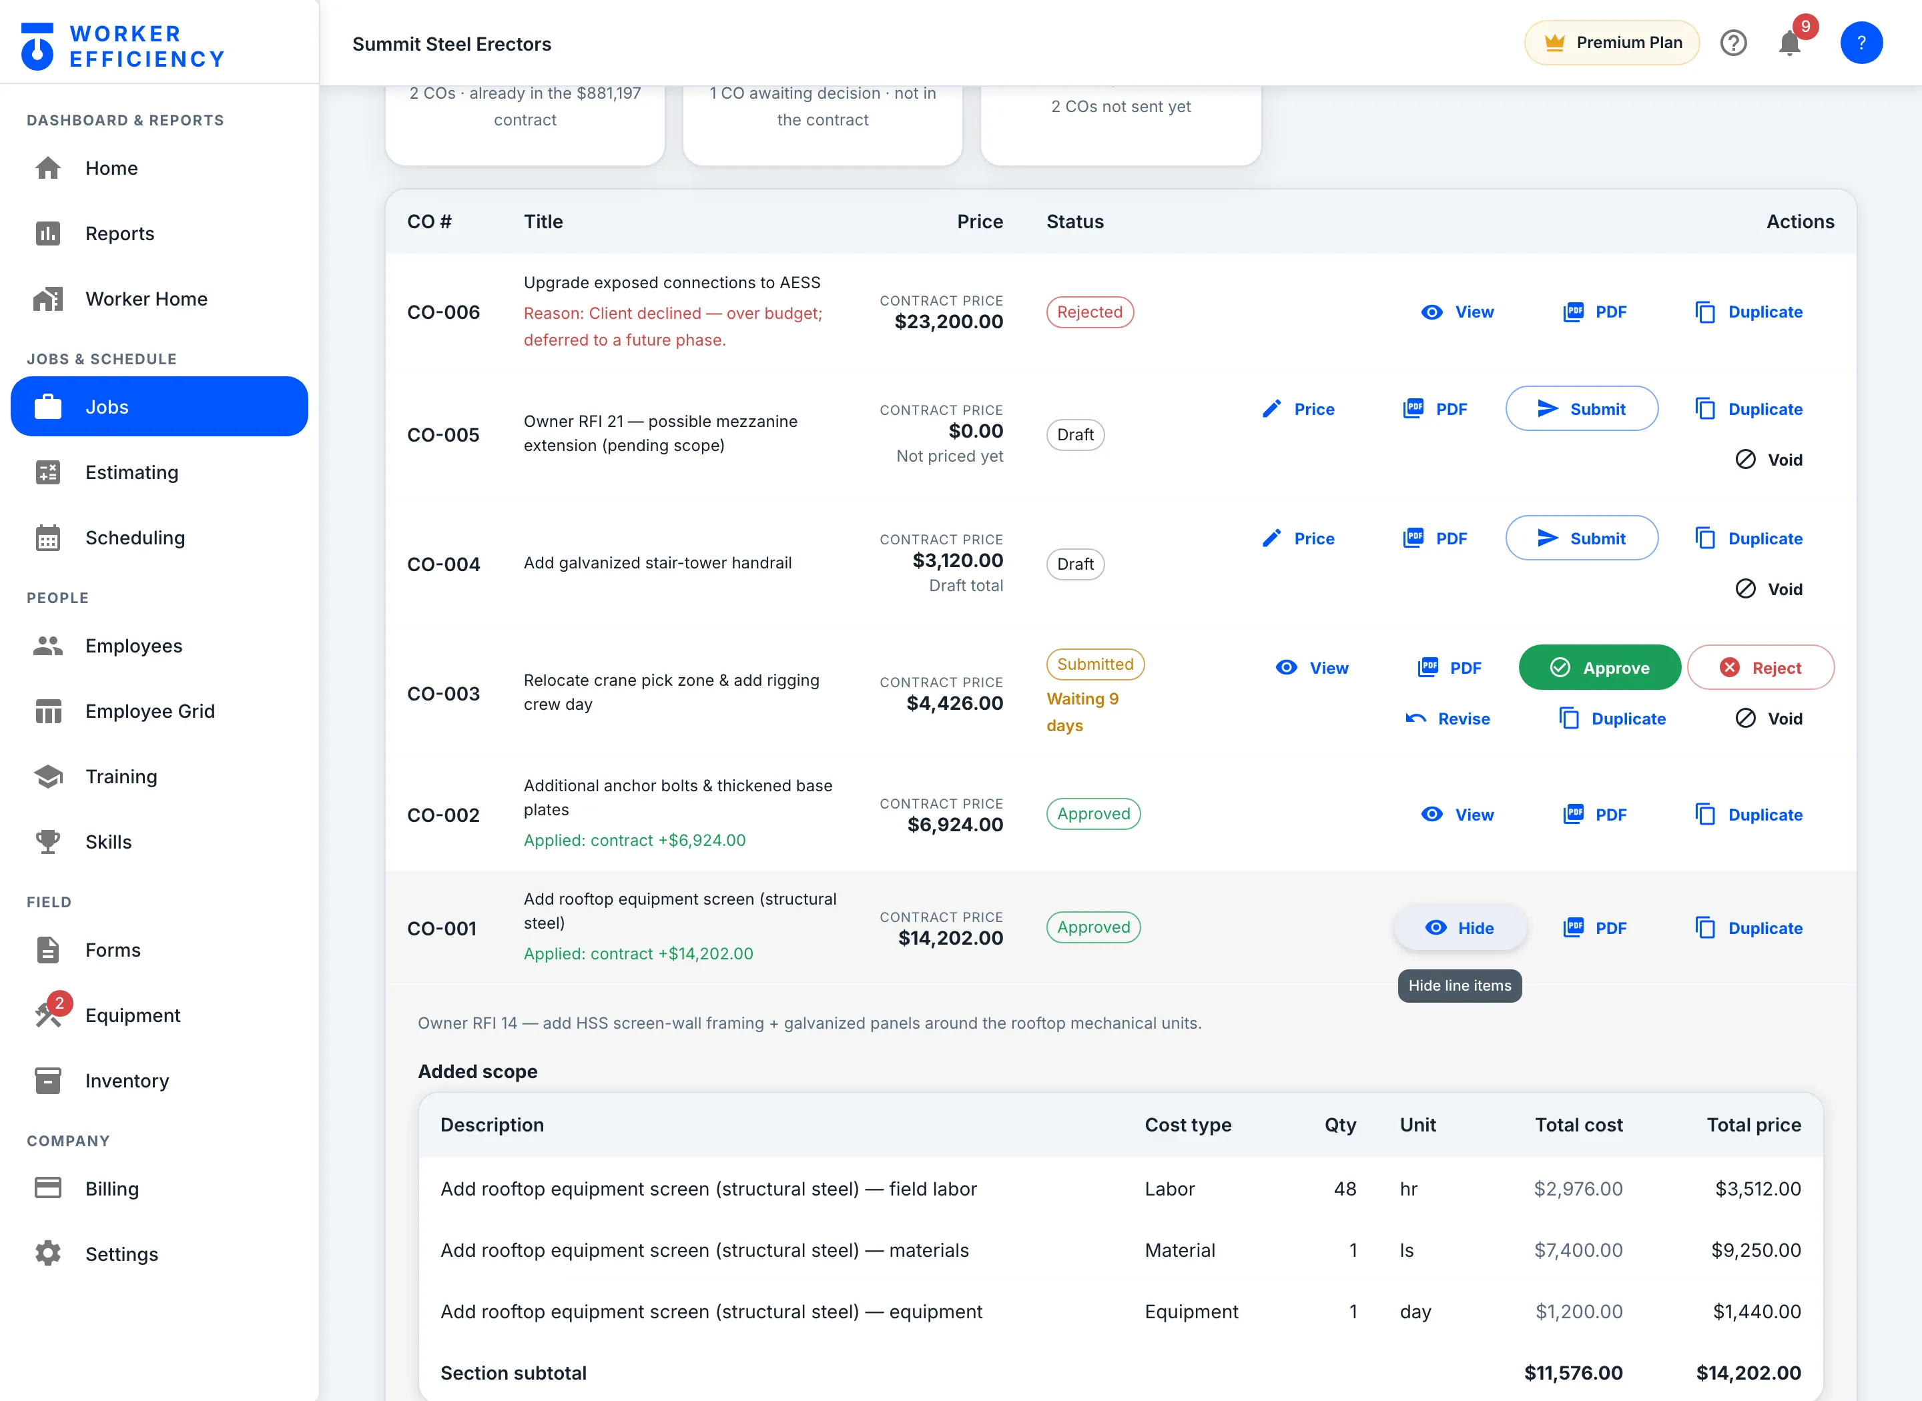Edit price for CO-004
Screen dimensions: 1922x1401
tap(1299, 538)
